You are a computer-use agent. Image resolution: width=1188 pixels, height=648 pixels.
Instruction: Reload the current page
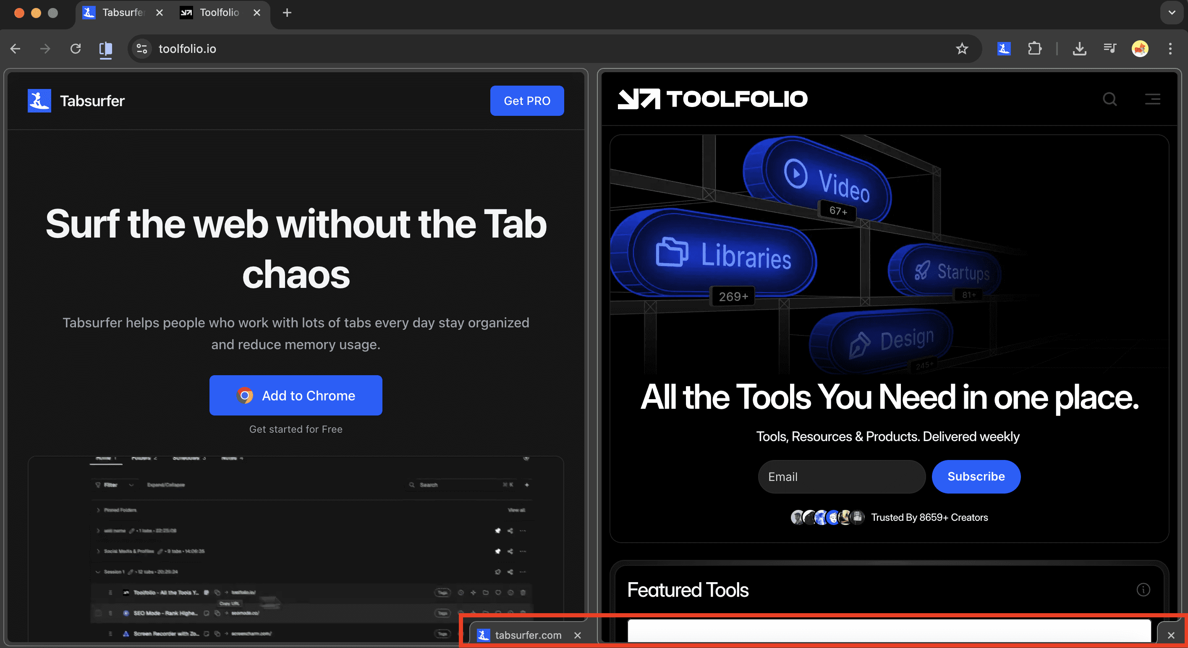click(76, 48)
